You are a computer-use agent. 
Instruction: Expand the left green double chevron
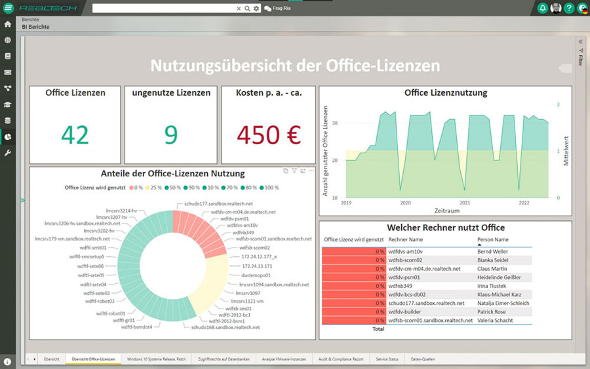(23, 201)
